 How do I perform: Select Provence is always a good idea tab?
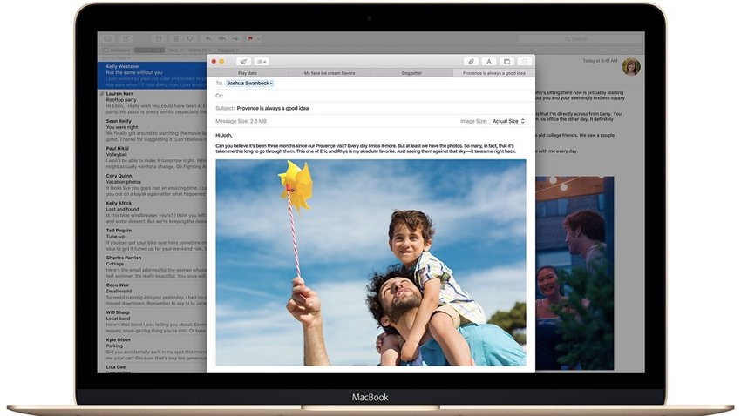493,73
